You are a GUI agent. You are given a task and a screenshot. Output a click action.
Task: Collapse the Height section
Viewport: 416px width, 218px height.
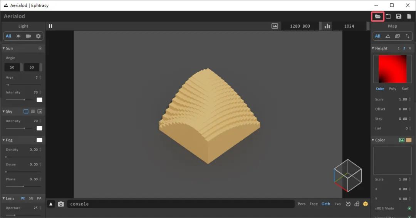[x=373, y=48]
